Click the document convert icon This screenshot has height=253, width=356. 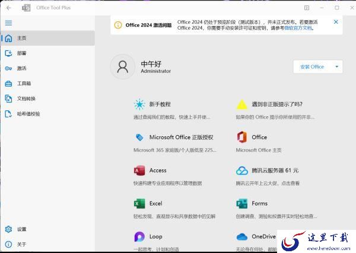[x=8, y=98]
